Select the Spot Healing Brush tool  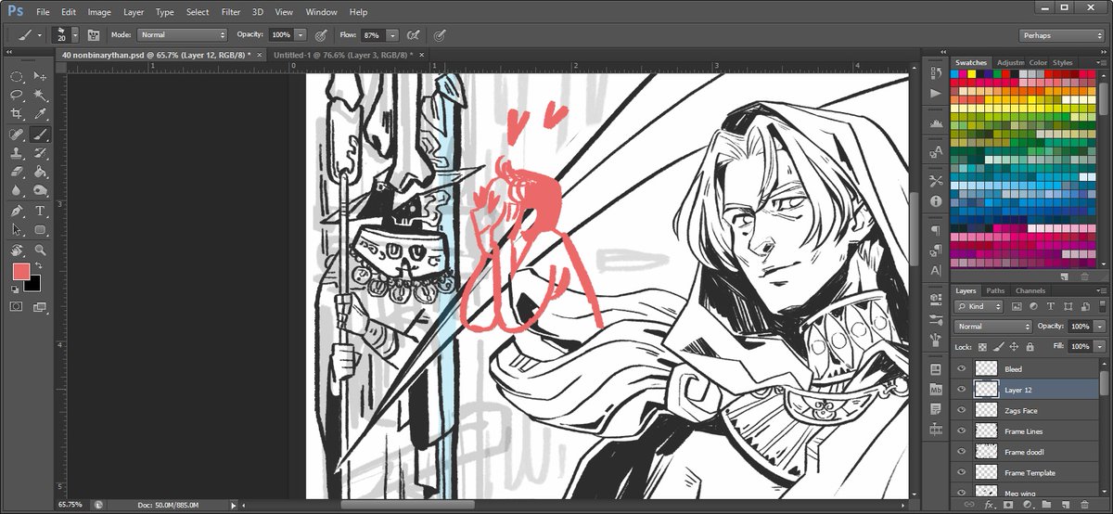coord(17,135)
